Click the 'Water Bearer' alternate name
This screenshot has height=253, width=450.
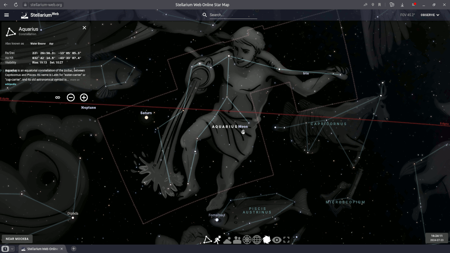click(38, 44)
